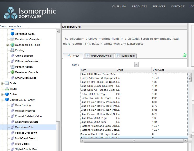Open the PRODUCTS navigation link
Viewport: 194px width, 151px height.
(x=139, y=7)
